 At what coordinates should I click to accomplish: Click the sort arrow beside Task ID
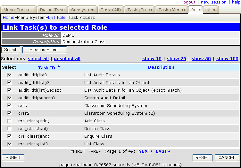(x=59, y=66)
